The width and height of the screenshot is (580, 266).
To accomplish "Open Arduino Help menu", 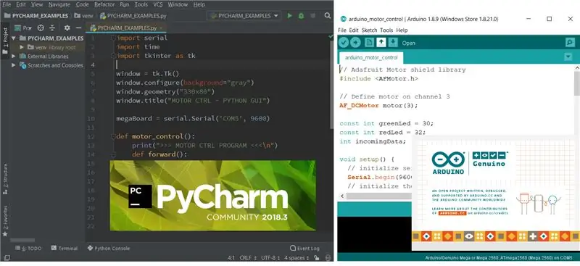I will pos(402,30).
